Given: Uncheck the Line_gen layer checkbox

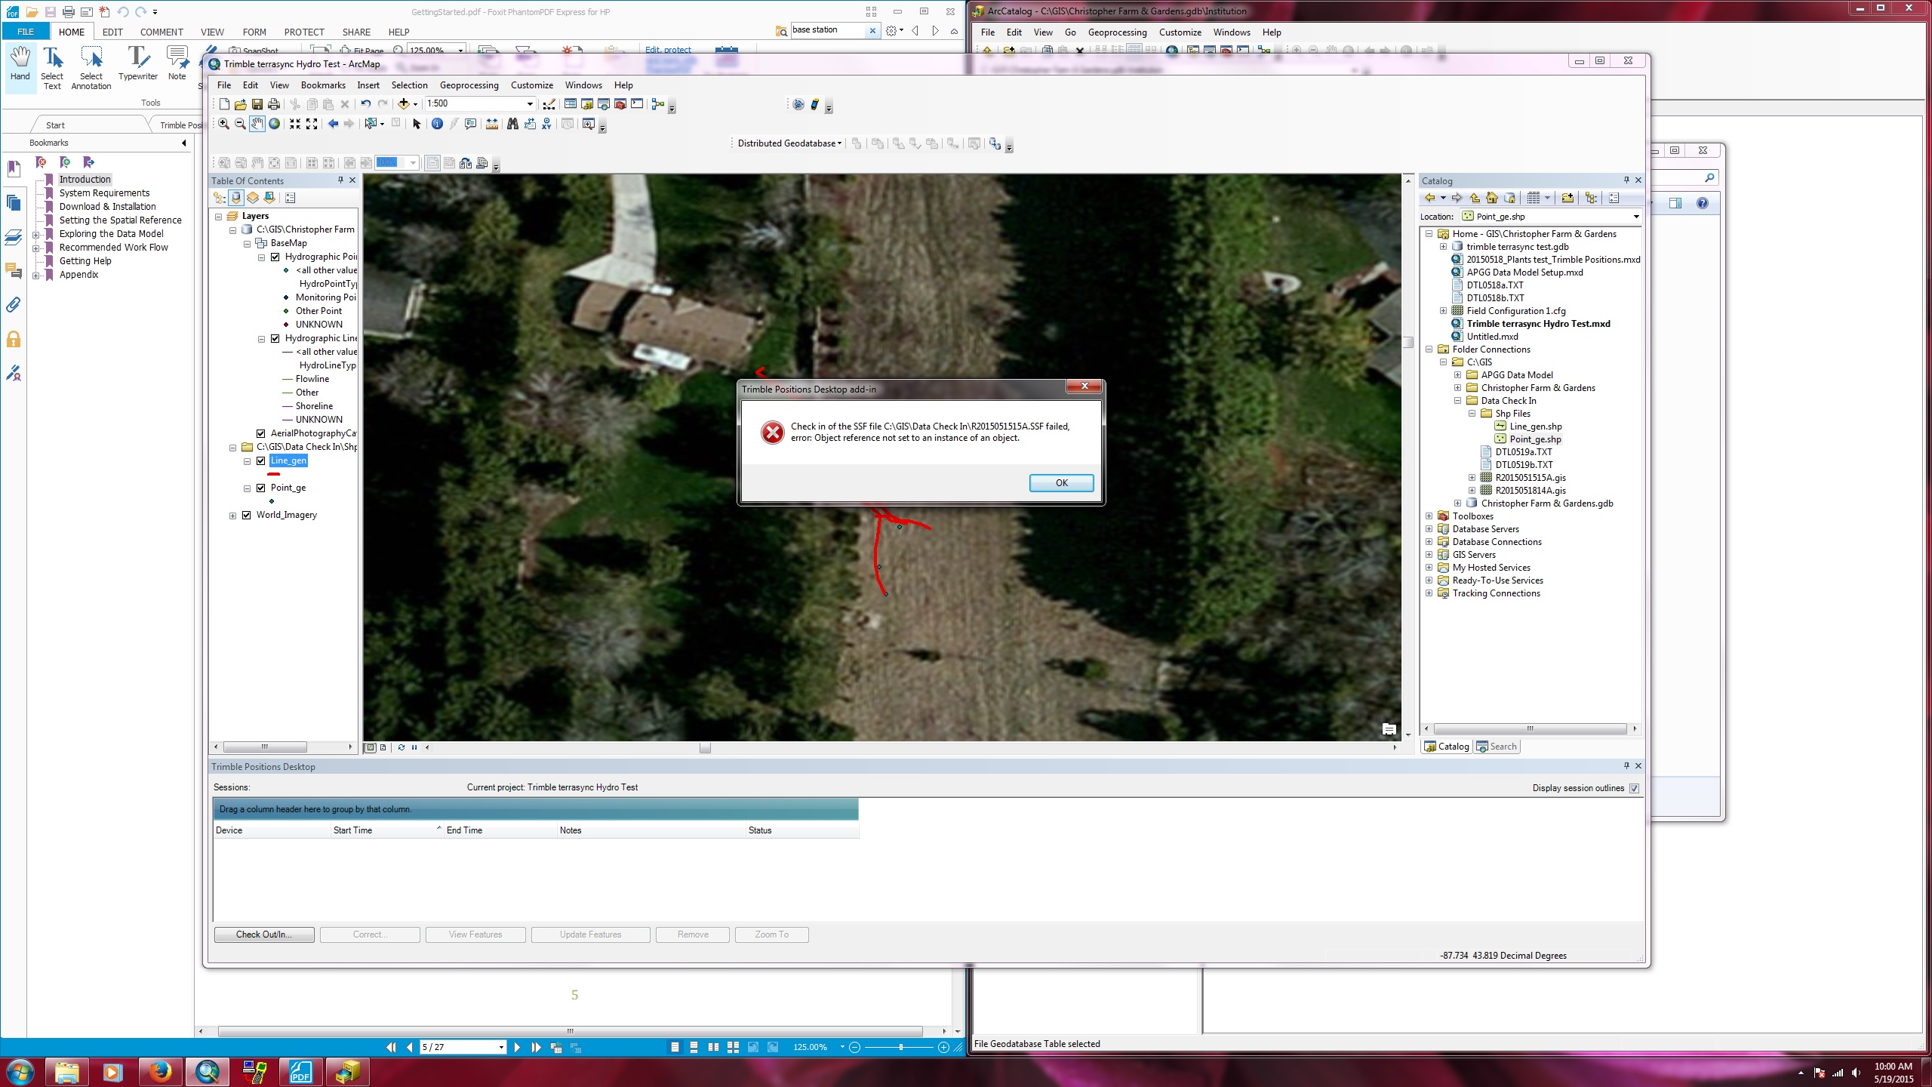Looking at the screenshot, I should pyautogui.click(x=261, y=461).
